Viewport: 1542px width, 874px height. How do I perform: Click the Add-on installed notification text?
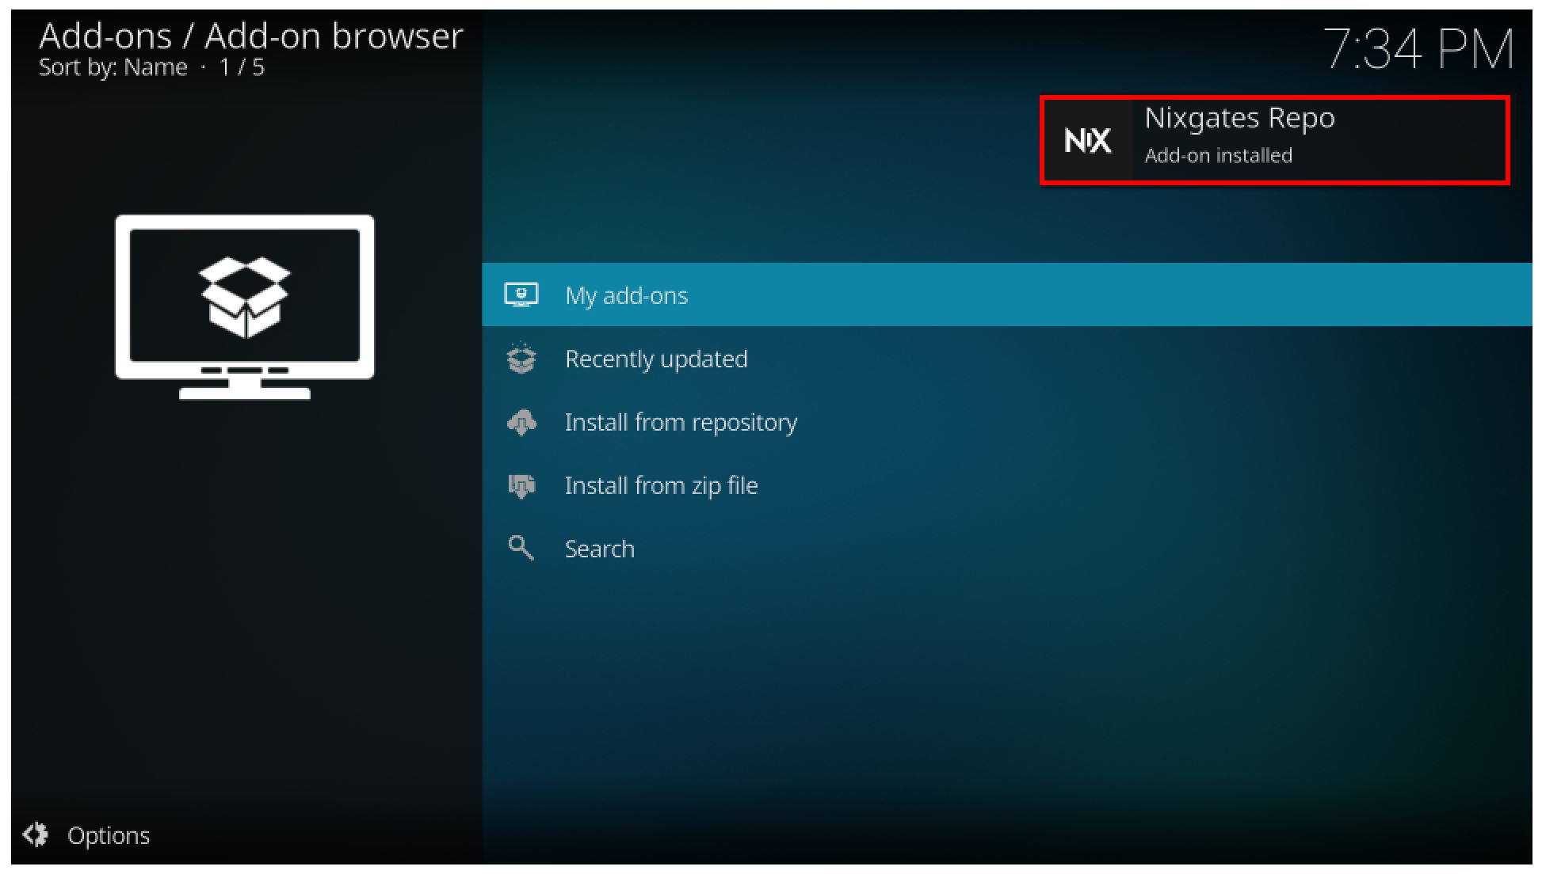pyautogui.click(x=1219, y=155)
